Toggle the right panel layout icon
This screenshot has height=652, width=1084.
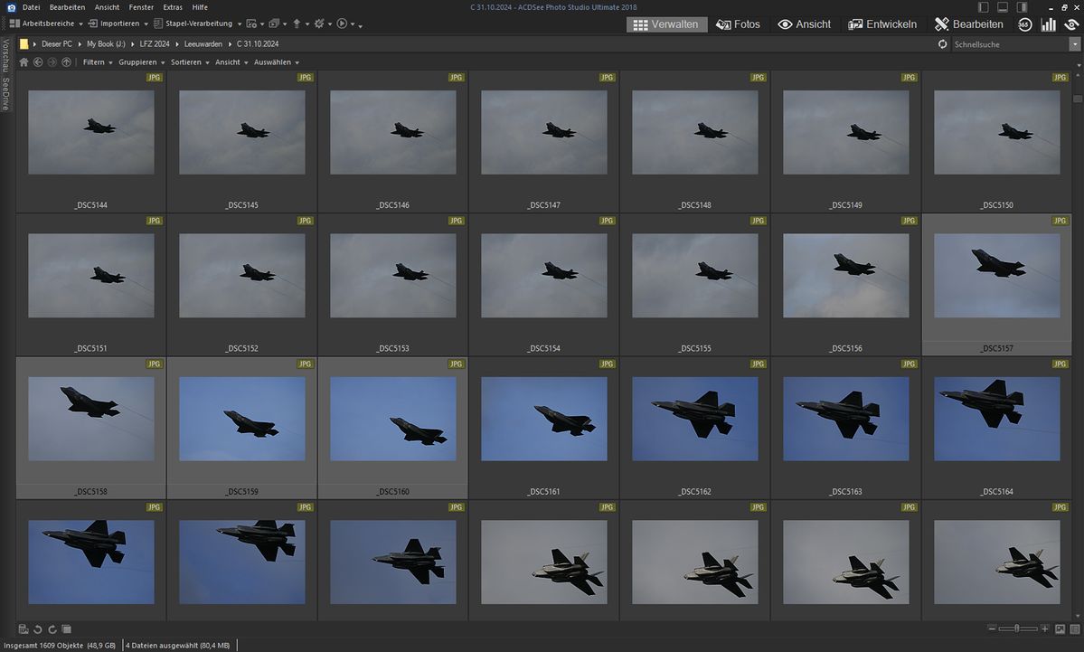1022,7
